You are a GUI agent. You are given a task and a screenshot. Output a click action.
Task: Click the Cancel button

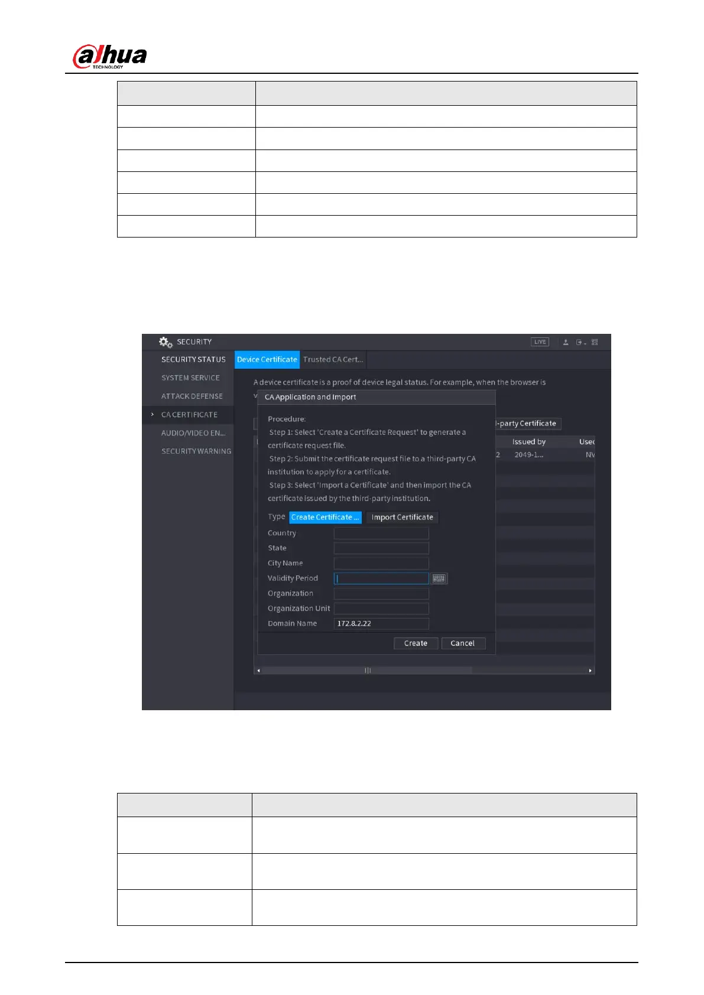coord(462,643)
